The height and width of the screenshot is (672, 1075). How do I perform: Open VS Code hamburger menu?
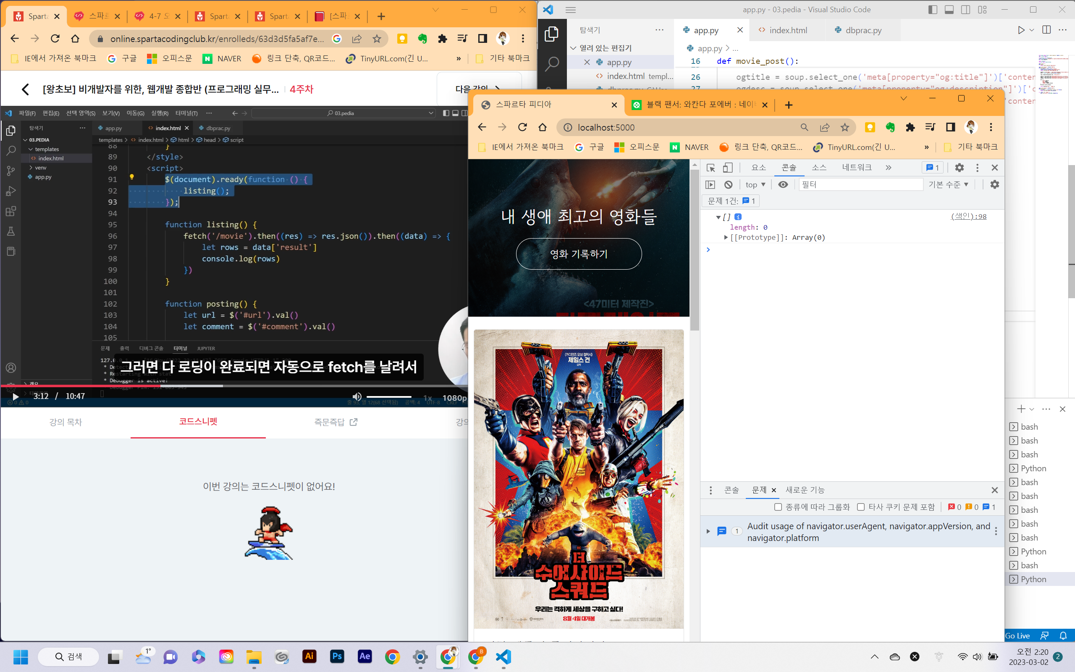click(x=571, y=10)
